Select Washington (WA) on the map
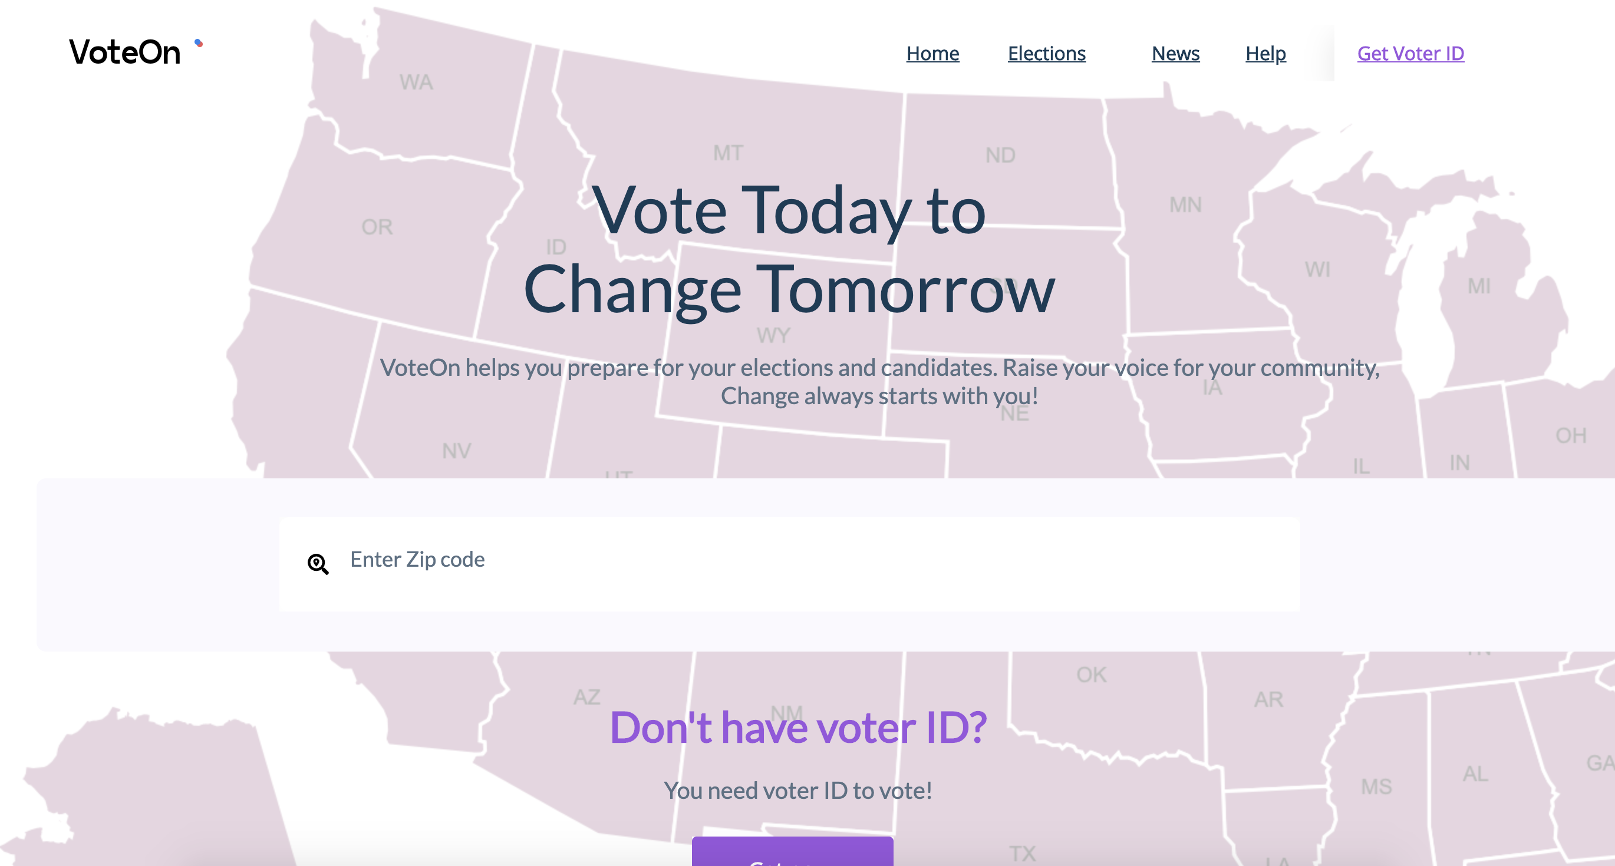The height and width of the screenshot is (866, 1615). coord(416,82)
